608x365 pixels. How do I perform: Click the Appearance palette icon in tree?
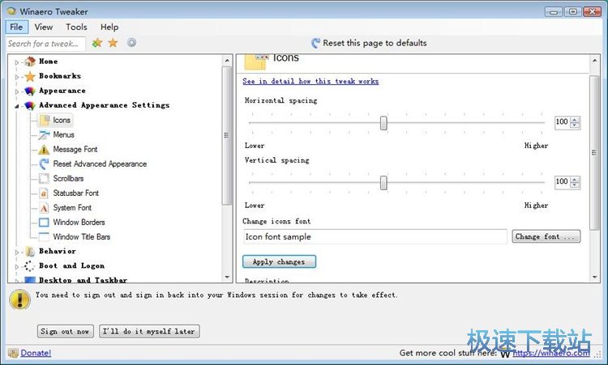30,91
